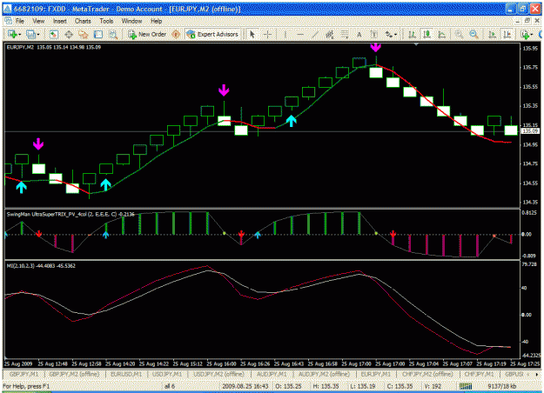Click the New Order button
The height and width of the screenshot is (393, 544).
[x=147, y=34]
